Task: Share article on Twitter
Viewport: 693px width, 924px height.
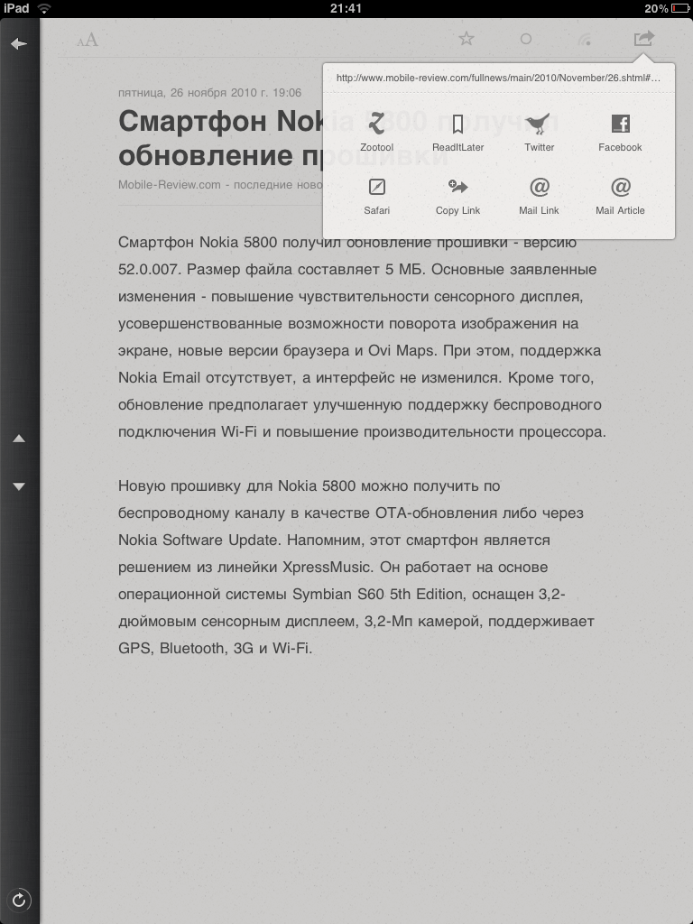Action: pos(539,132)
